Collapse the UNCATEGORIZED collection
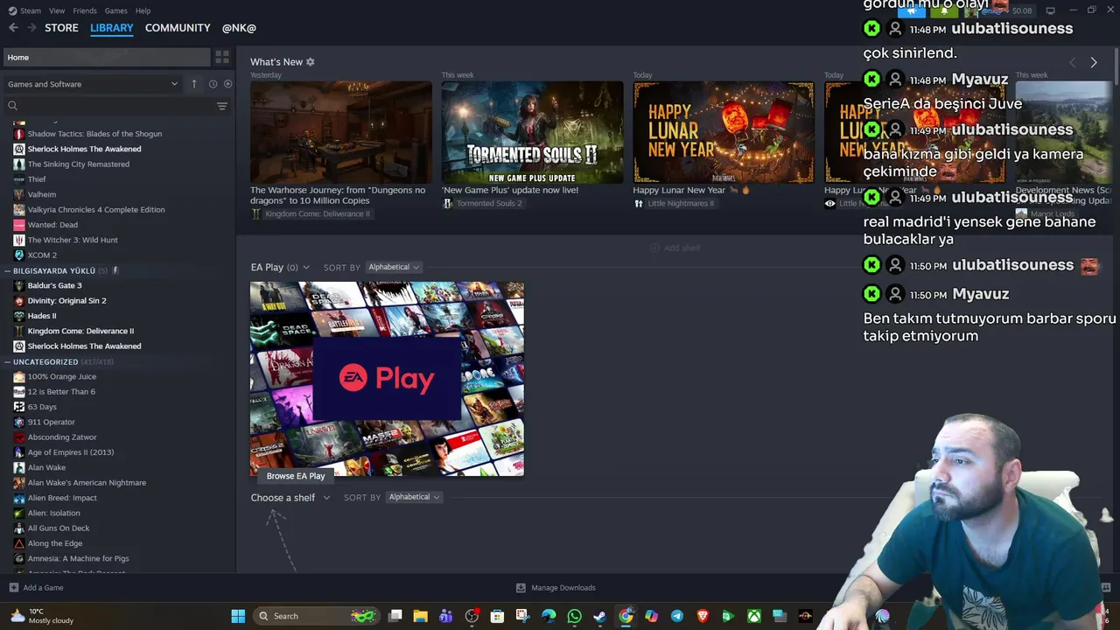 pos(8,361)
